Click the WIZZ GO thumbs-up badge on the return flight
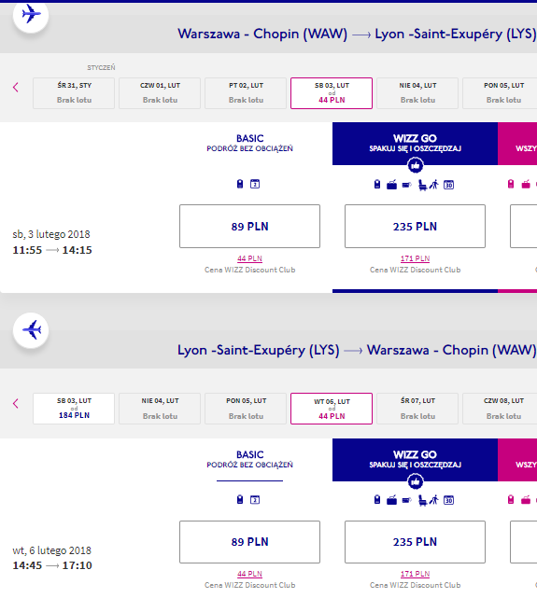Image resolution: width=537 pixels, height=598 pixels. pyautogui.click(x=416, y=481)
